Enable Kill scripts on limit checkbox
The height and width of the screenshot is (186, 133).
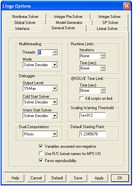click(x=82, y=98)
